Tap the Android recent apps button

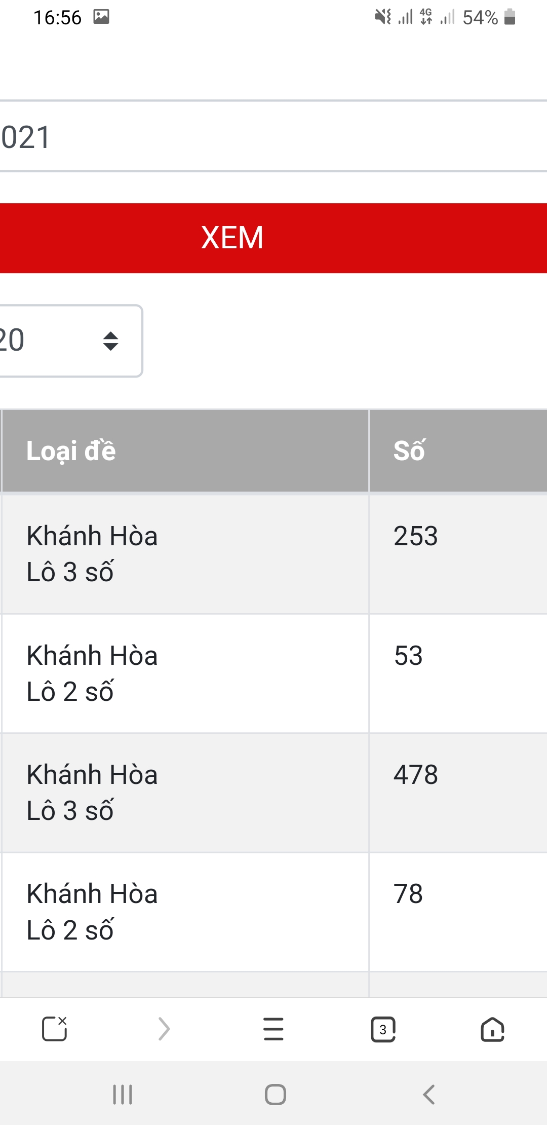[123, 1095]
